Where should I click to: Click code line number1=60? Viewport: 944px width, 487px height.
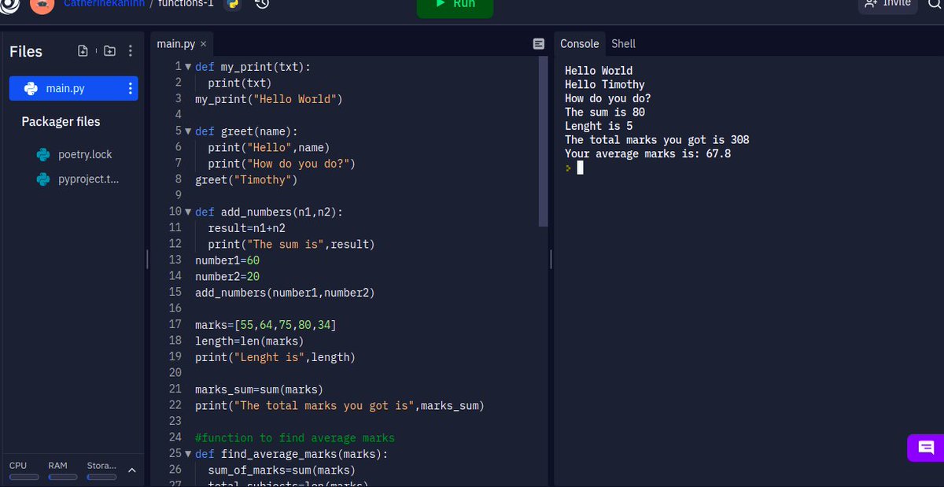(227, 260)
